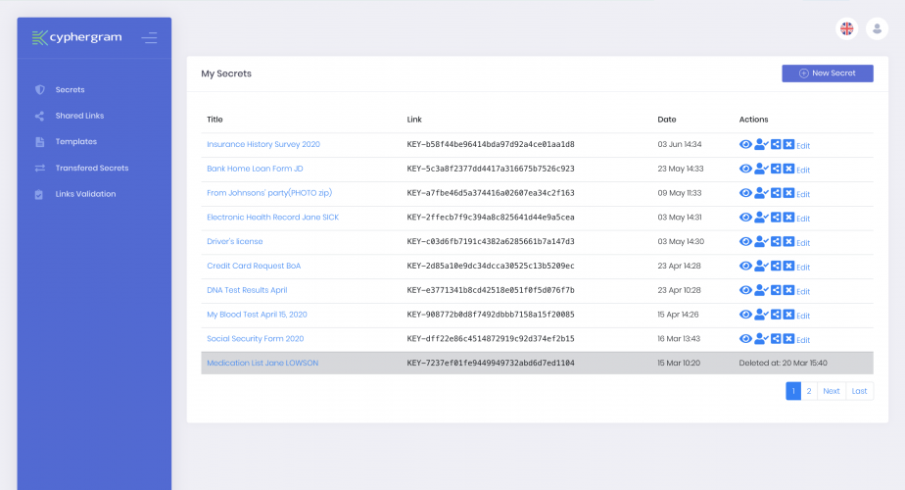Screen dimensions: 905x490
Task: Click the Date column header
Action: click(x=667, y=120)
